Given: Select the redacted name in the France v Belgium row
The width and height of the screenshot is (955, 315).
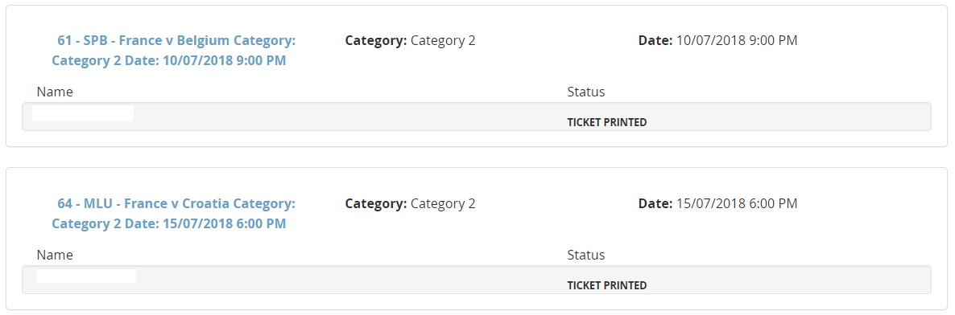Looking at the screenshot, I should 83,113.
